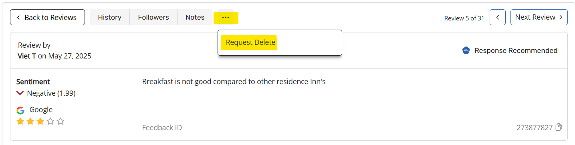Advance using the Next Review button

tap(539, 17)
